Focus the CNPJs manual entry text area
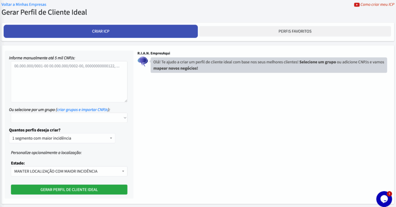 69,81
